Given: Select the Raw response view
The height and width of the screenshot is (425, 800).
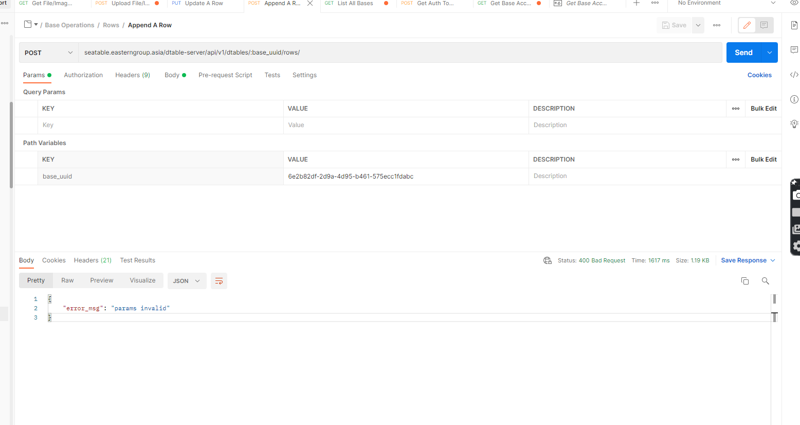Looking at the screenshot, I should pos(67,280).
